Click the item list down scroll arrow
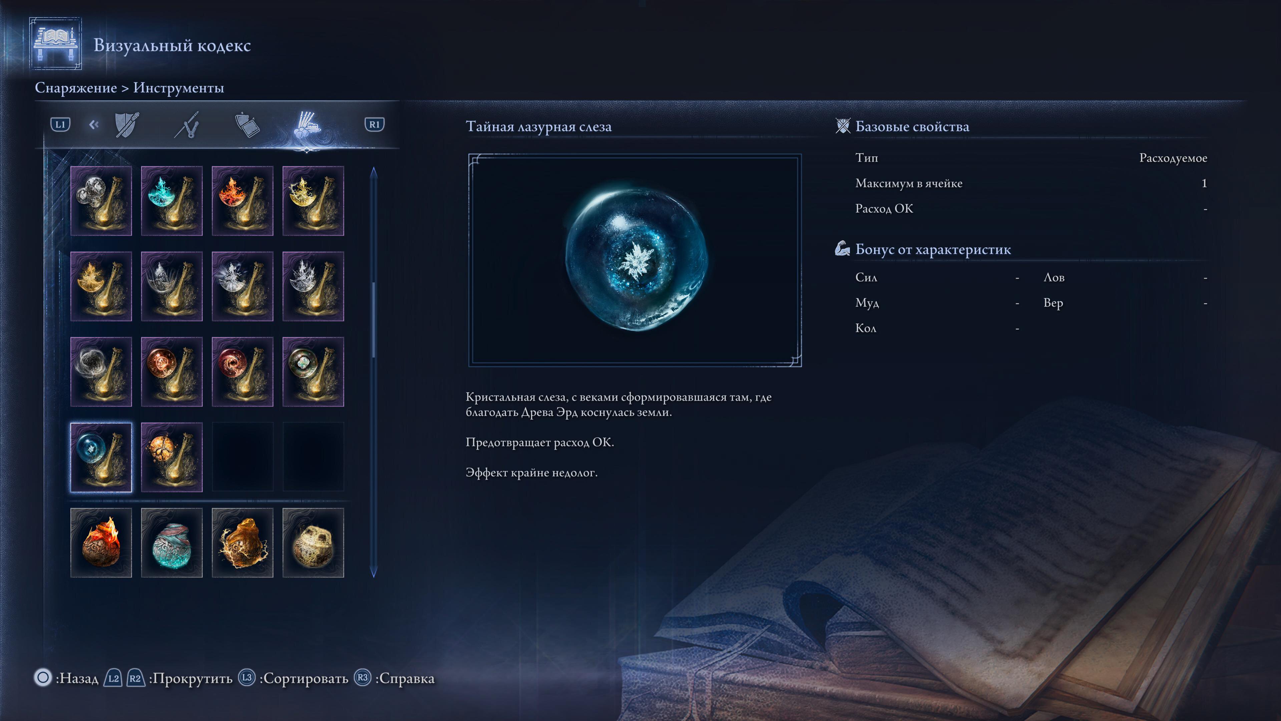The image size is (1281, 721). 374,572
